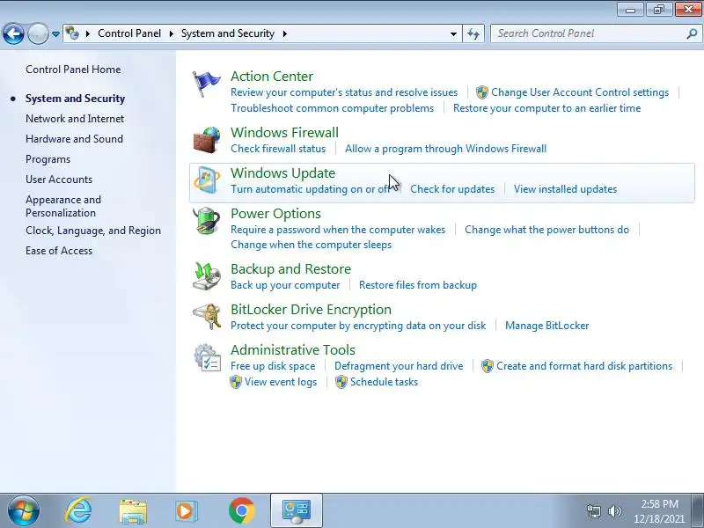The width and height of the screenshot is (704, 528).
Task: Launch Windows Media Player from the taskbar
Action: (x=186, y=511)
